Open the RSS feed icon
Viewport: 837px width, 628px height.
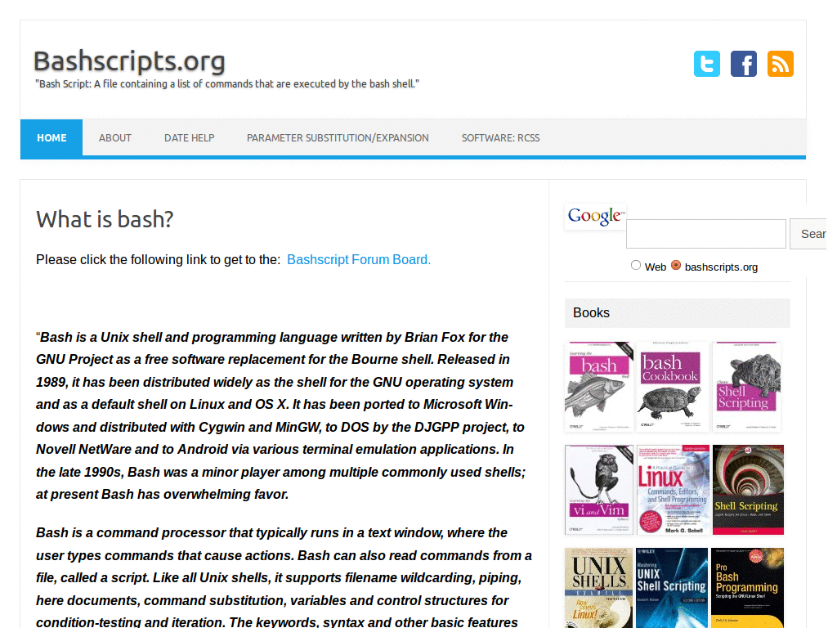[781, 64]
